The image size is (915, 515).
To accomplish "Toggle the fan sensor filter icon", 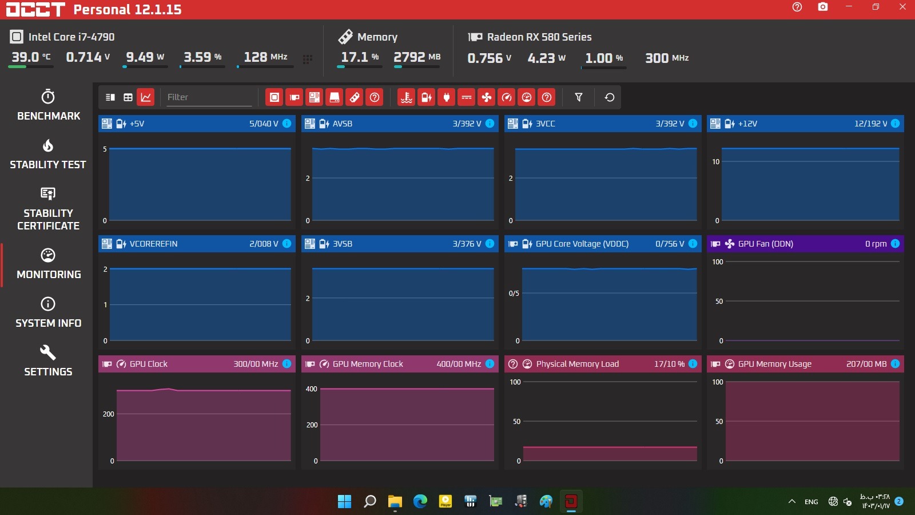I will [x=487, y=97].
